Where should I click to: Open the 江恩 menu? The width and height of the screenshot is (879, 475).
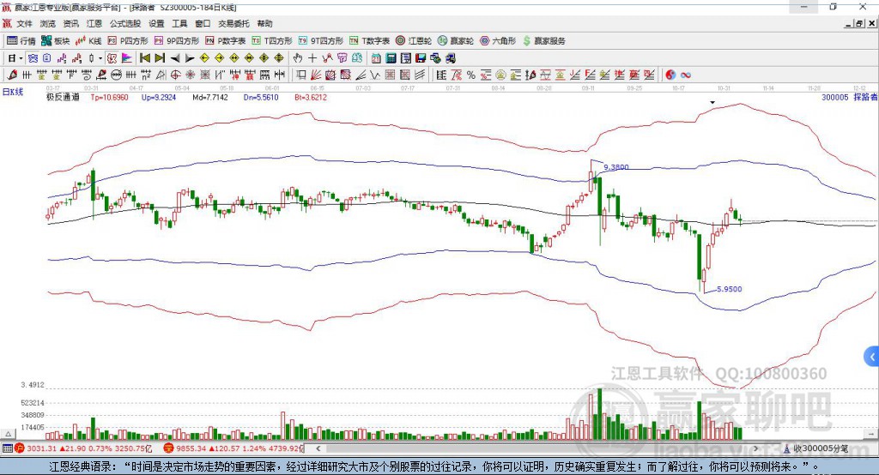point(94,23)
